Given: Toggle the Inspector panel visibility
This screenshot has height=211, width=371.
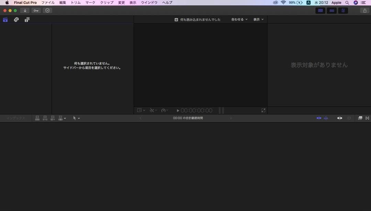Looking at the screenshot, I should pos(343,11).
